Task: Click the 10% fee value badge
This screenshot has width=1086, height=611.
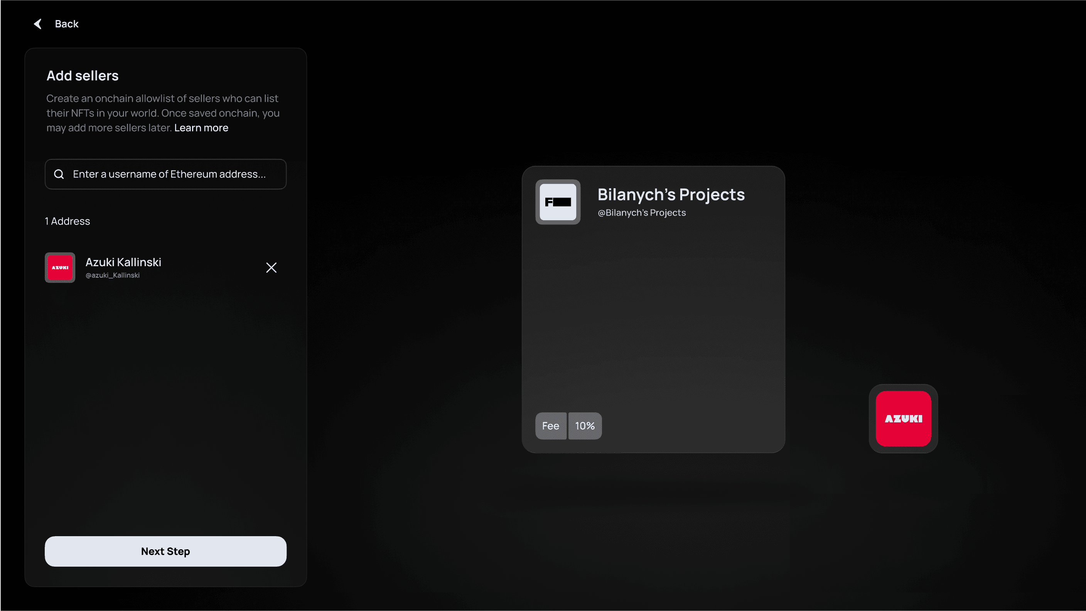Action: (585, 426)
